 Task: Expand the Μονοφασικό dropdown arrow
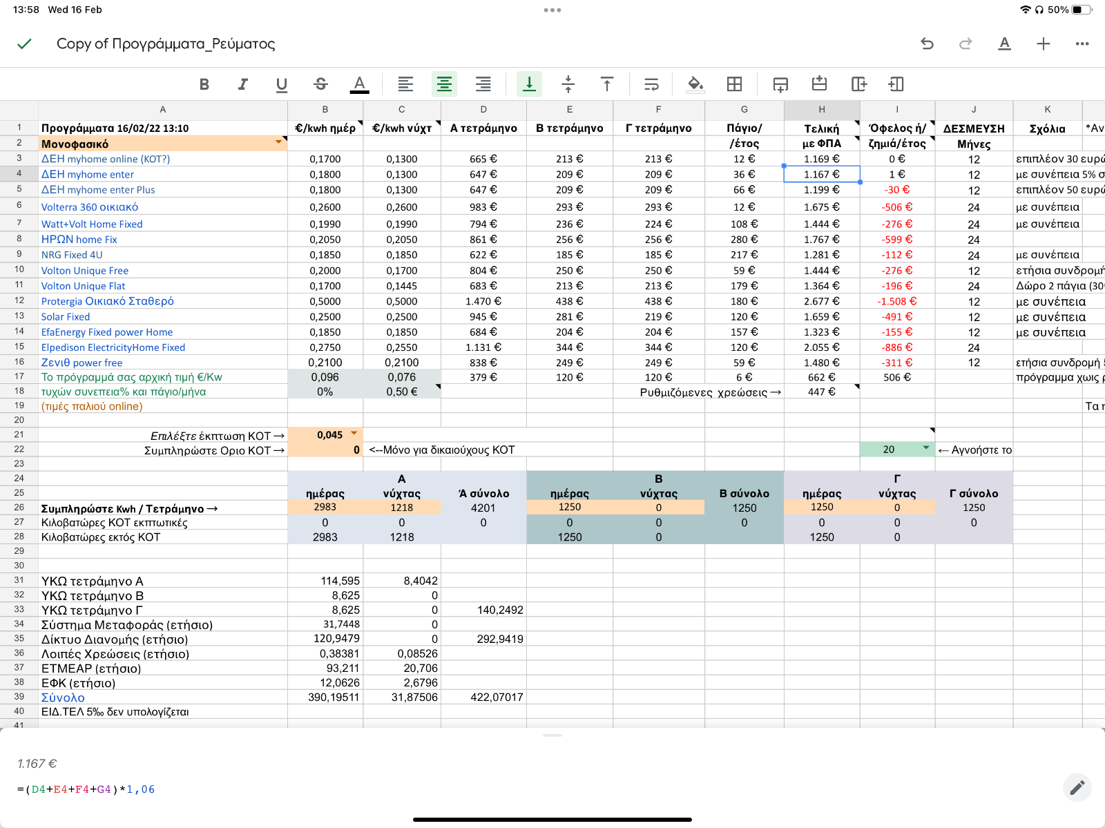(279, 142)
